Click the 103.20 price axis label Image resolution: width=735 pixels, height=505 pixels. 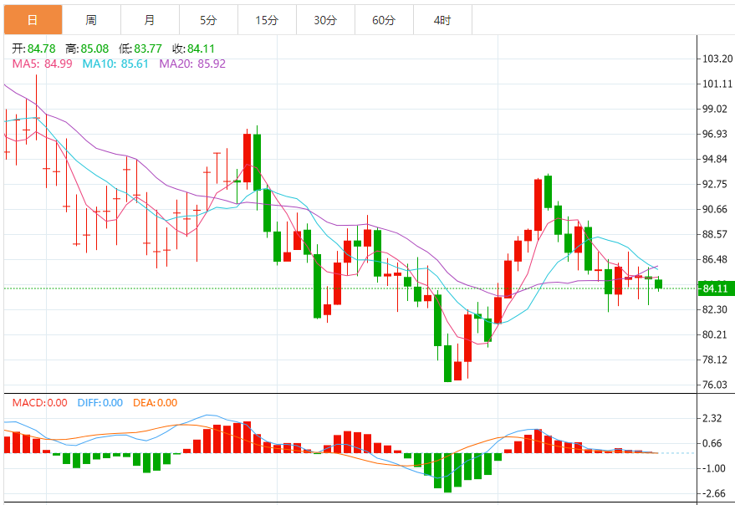[x=717, y=59]
